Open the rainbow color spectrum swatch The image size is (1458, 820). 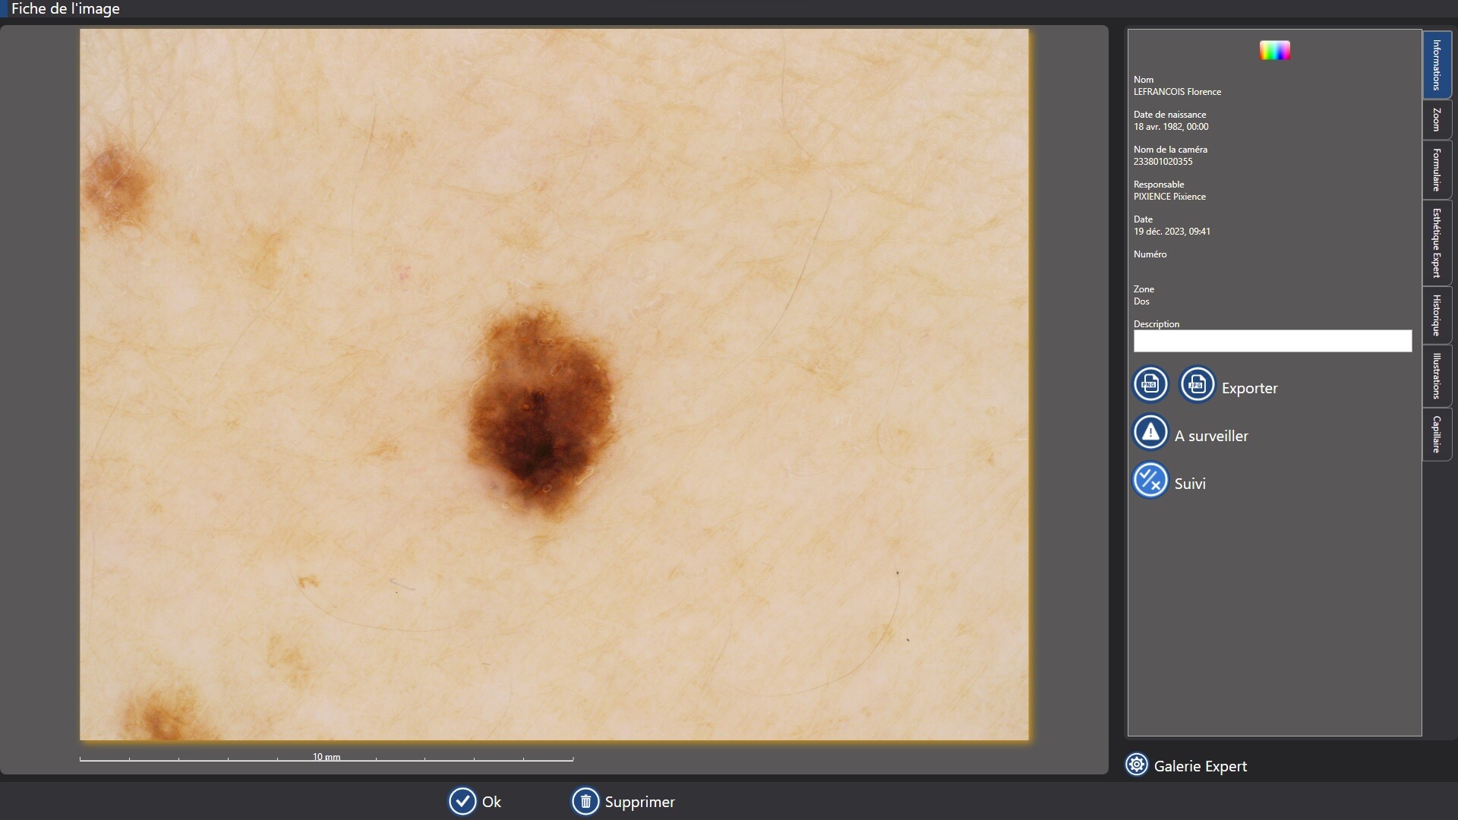click(1274, 51)
